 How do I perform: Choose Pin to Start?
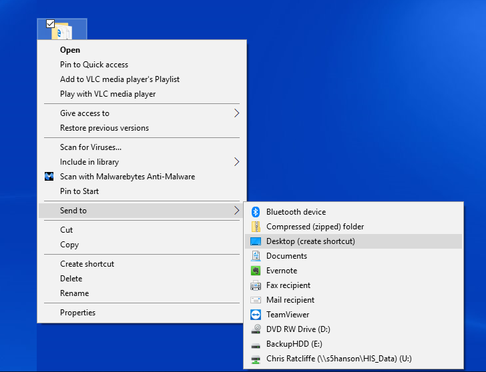coord(142,191)
